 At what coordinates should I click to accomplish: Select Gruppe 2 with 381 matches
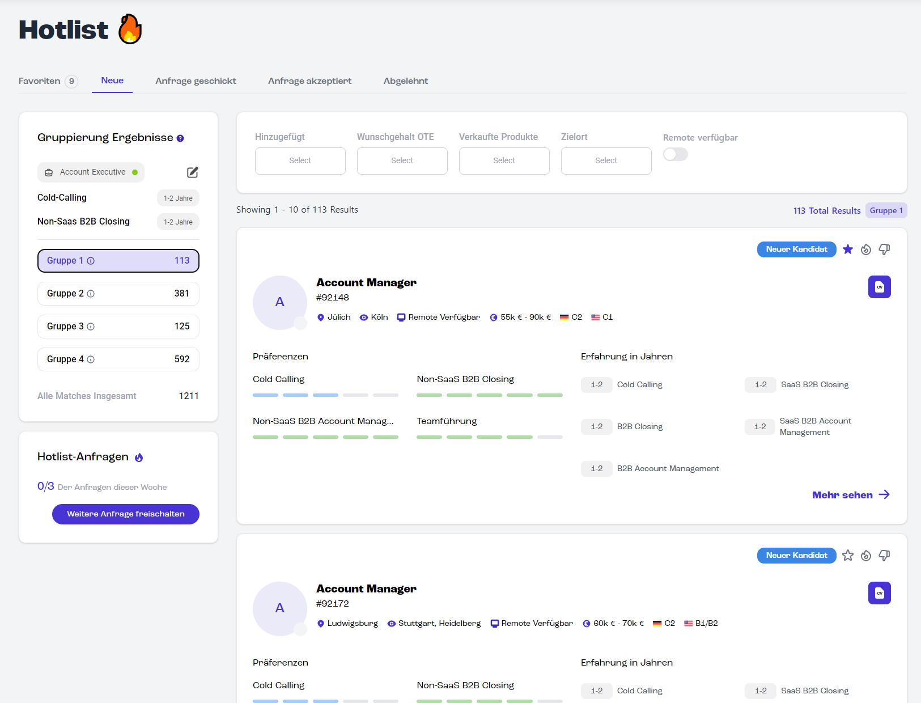coord(118,294)
